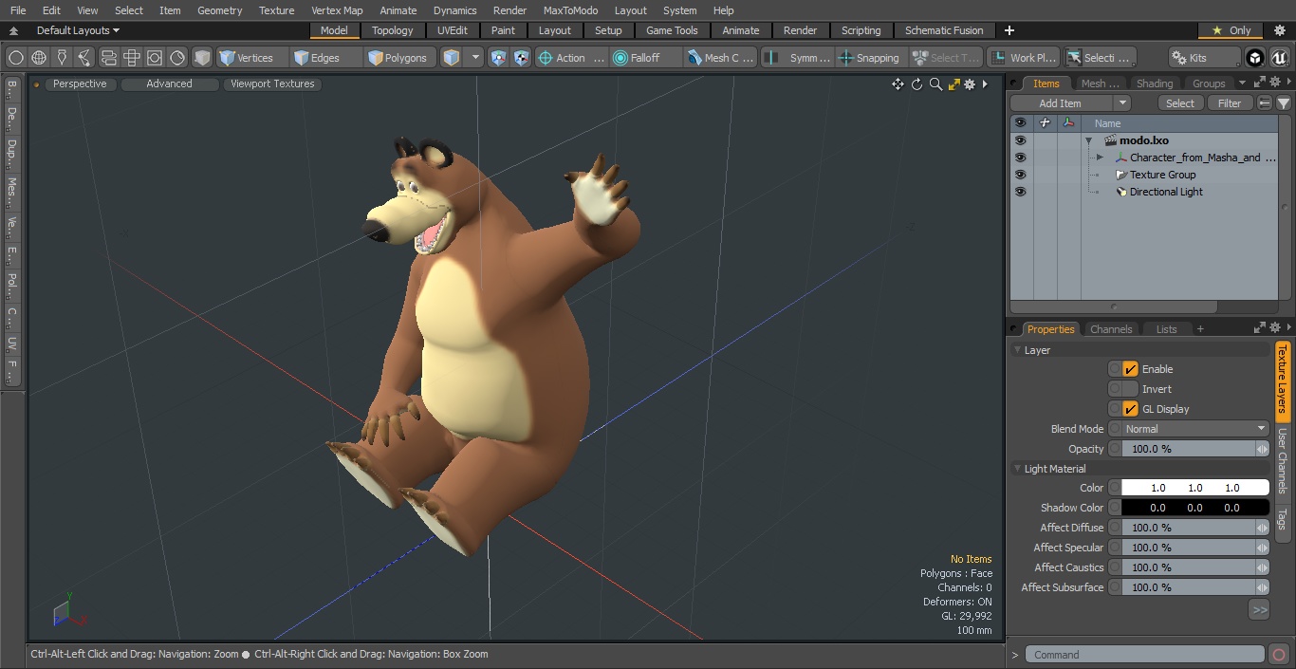Viewport: 1296px width, 669px height.
Task: Collapse the modo.lxo tree
Action: pos(1088,140)
